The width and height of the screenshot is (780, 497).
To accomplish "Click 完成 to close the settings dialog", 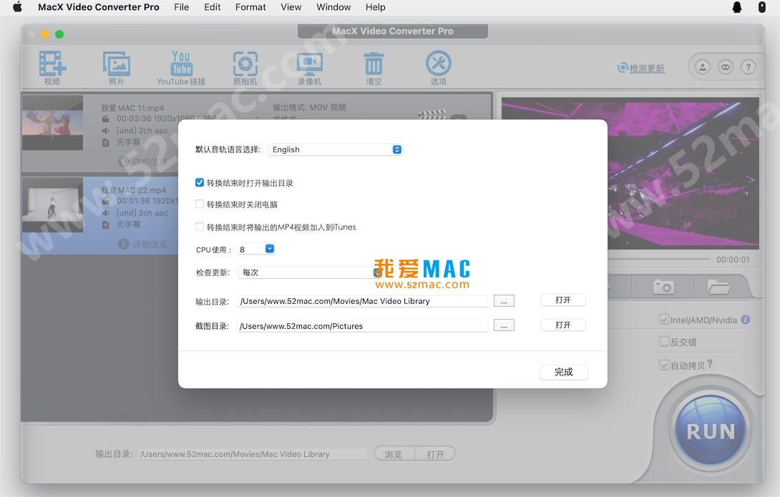I will tap(564, 372).
